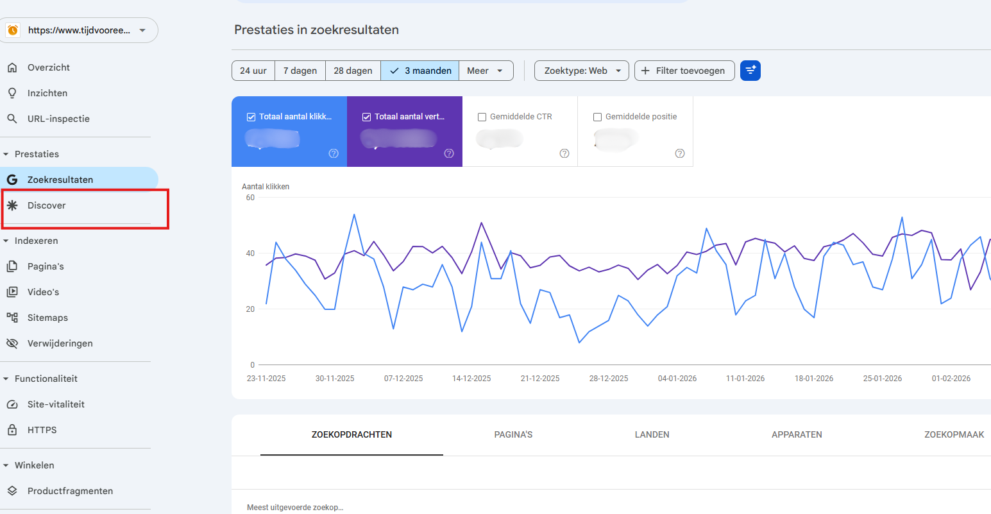Click the HTTPS lock icon
Screen dimensions: 991x514
[13, 429]
